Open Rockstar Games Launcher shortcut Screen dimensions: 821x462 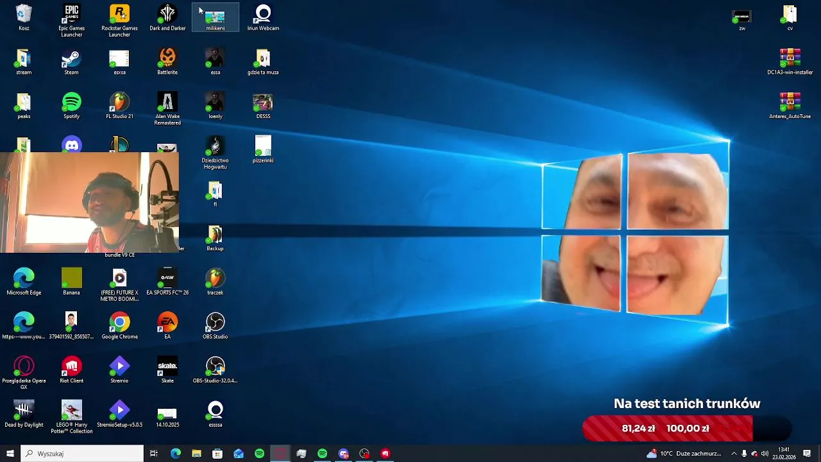[119, 21]
